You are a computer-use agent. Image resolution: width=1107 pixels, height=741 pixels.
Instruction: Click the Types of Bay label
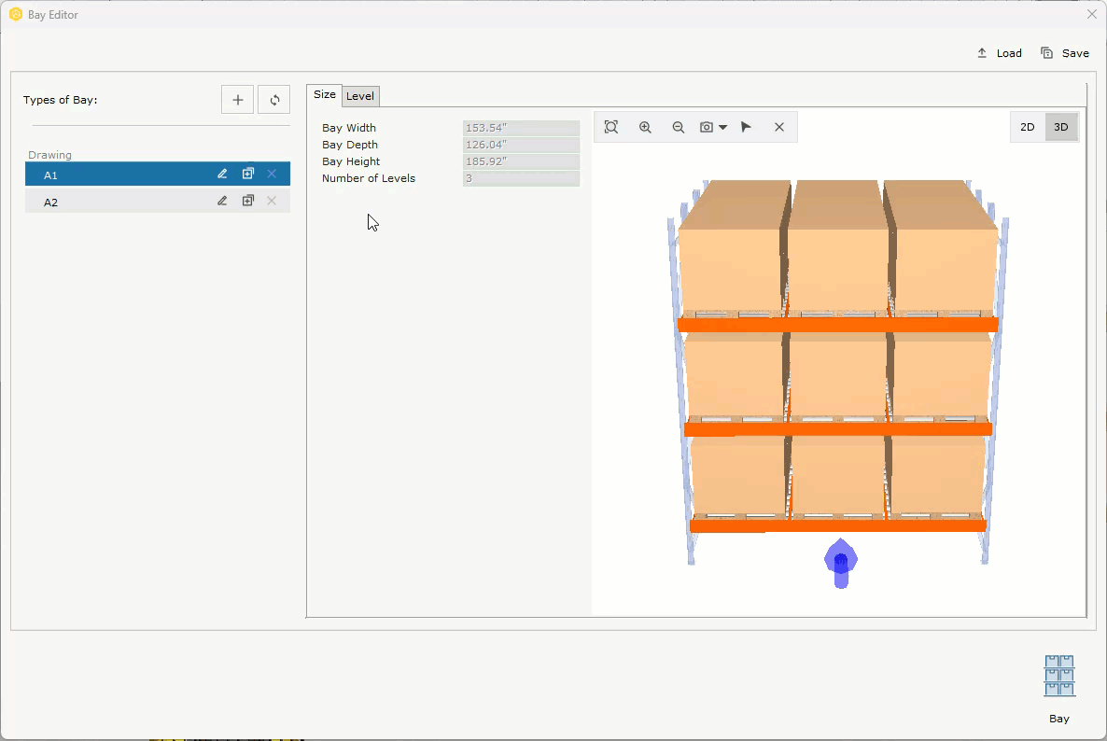[60, 100]
